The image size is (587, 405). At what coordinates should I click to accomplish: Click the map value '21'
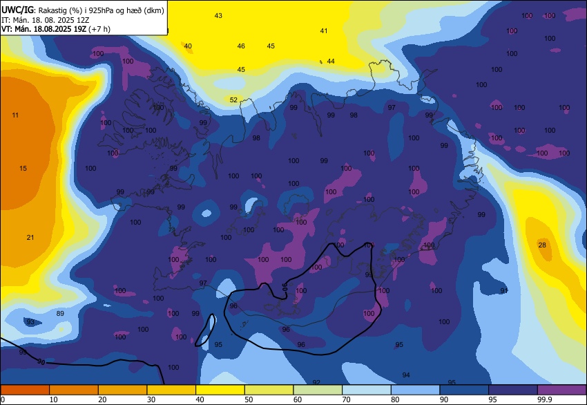[30, 237]
